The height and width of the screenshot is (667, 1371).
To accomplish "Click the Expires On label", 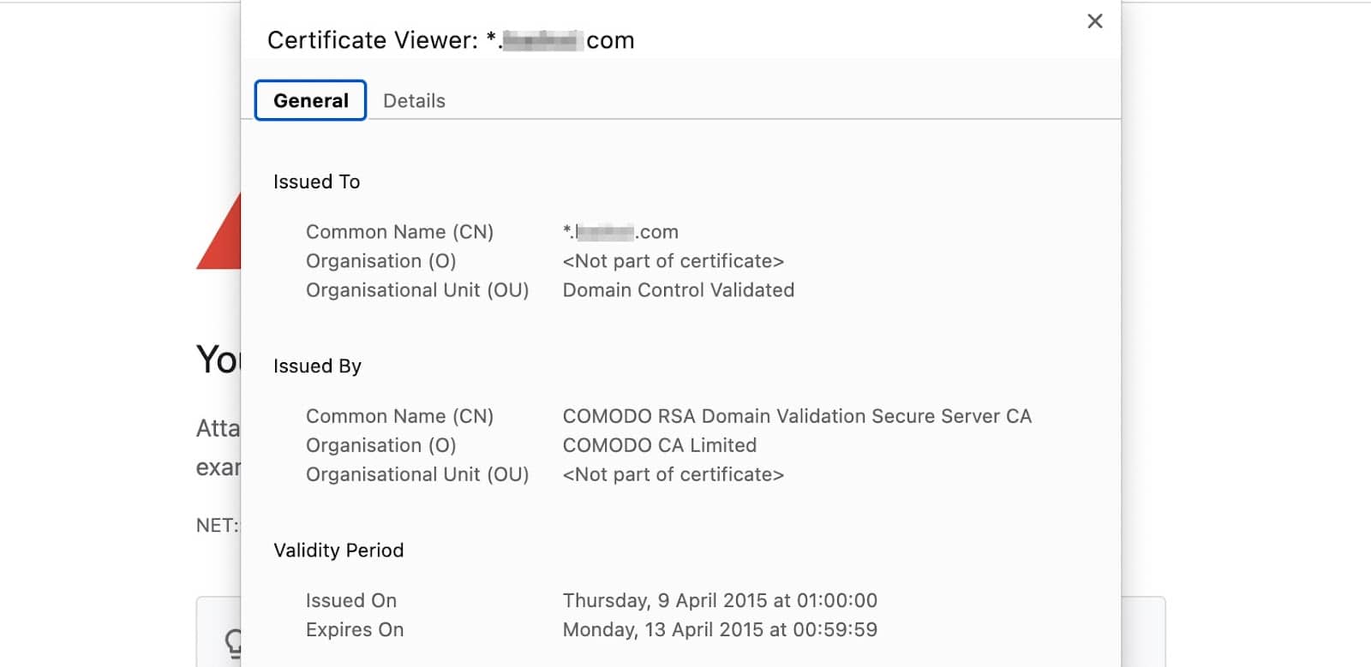I will pyautogui.click(x=354, y=630).
